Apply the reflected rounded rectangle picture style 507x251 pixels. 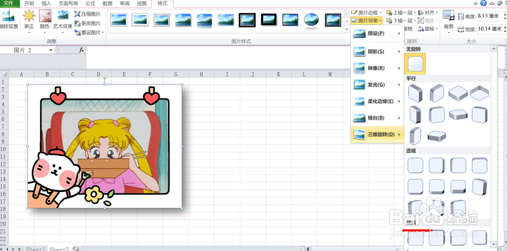click(x=204, y=20)
